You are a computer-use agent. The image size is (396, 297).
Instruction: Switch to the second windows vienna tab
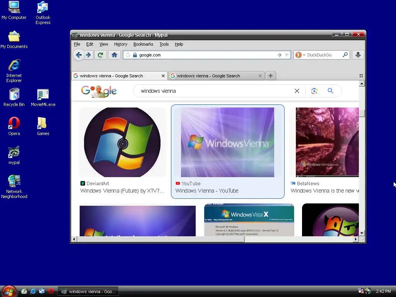tap(217, 76)
